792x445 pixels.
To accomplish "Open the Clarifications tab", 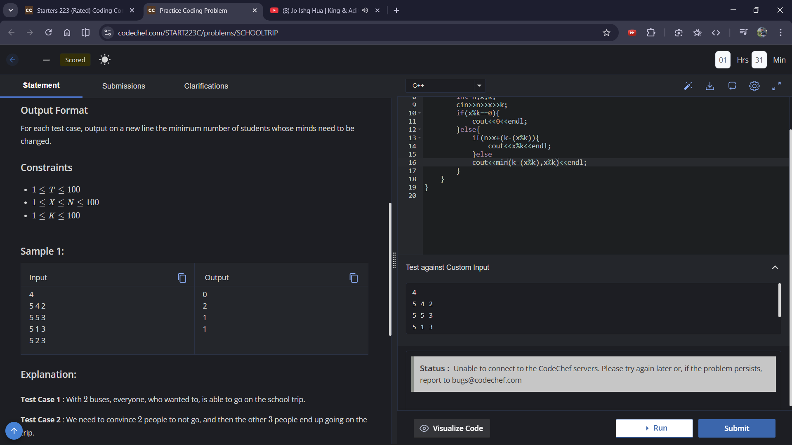I will (206, 86).
